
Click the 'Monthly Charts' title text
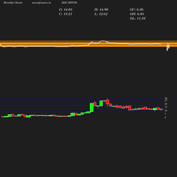[13, 2]
